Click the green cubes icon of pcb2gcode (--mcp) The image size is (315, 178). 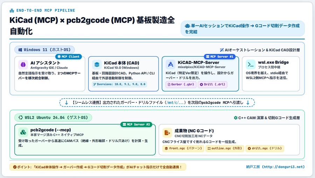coord(23,132)
